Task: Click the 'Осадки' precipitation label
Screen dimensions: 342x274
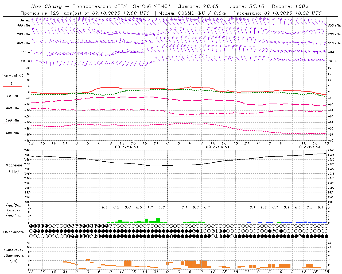Action: (x=14, y=211)
